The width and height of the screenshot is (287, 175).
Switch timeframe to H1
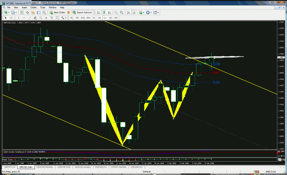coord(94,18)
